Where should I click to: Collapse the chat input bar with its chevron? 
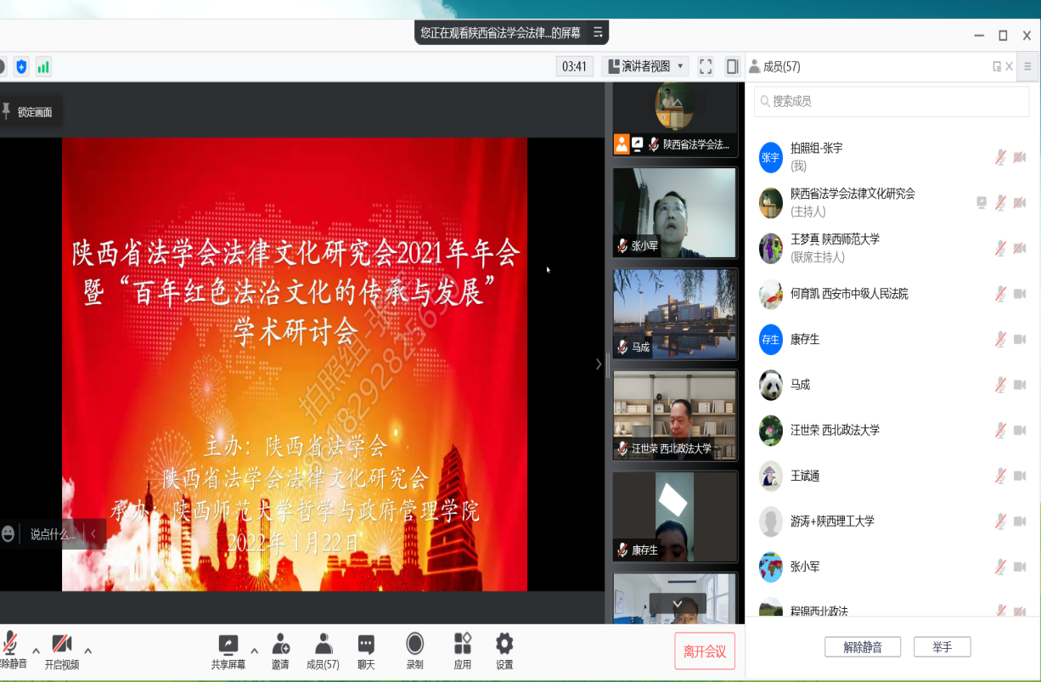93,534
